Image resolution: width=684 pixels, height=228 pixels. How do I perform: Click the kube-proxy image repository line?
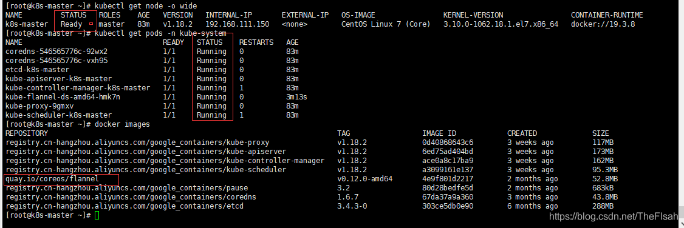click(137, 142)
